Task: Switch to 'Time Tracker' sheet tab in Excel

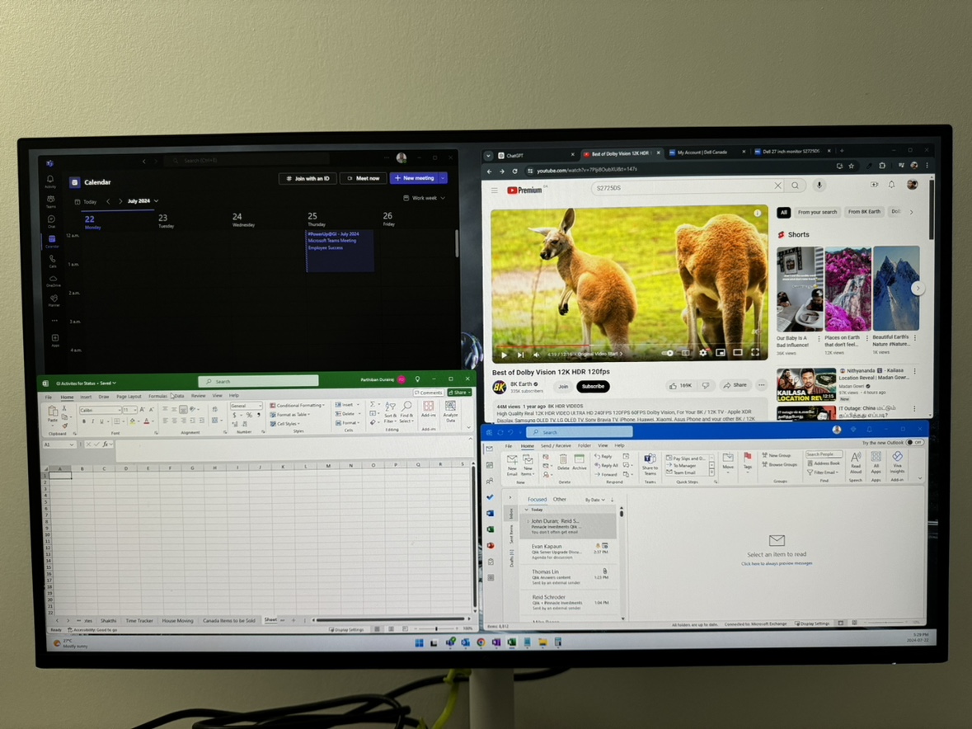Action: pyautogui.click(x=139, y=620)
